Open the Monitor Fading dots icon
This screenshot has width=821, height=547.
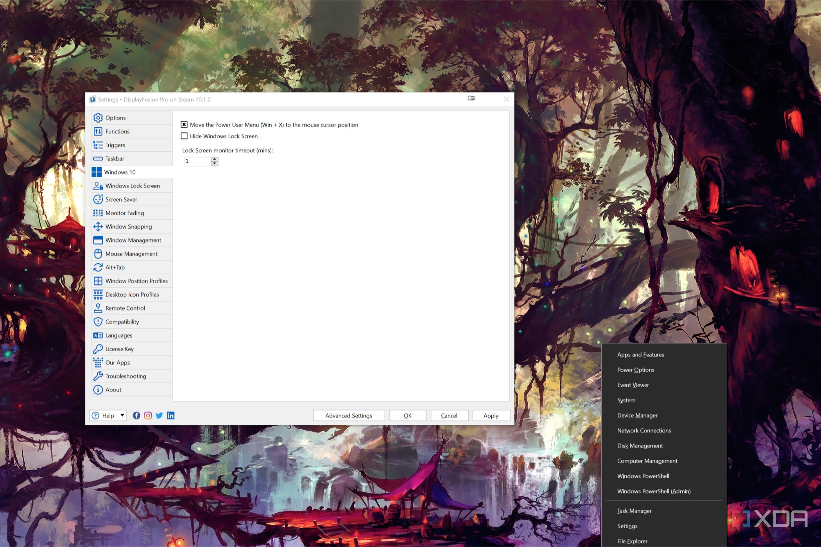98,213
